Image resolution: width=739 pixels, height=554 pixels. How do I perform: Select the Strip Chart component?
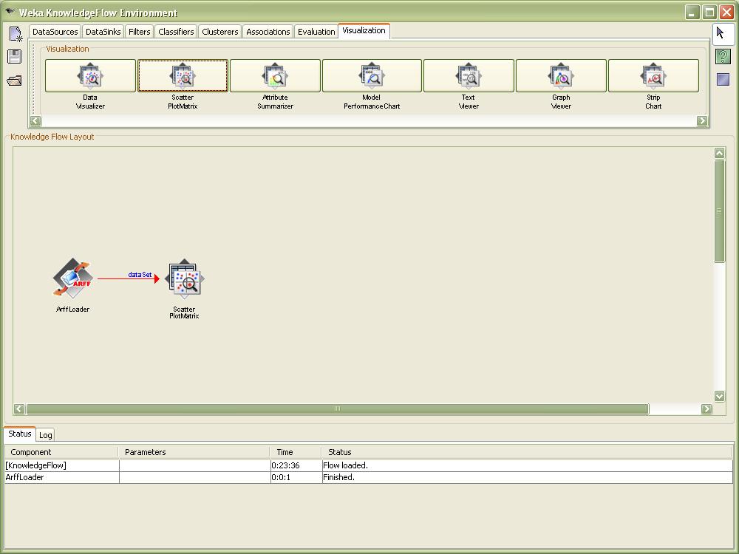[653, 76]
